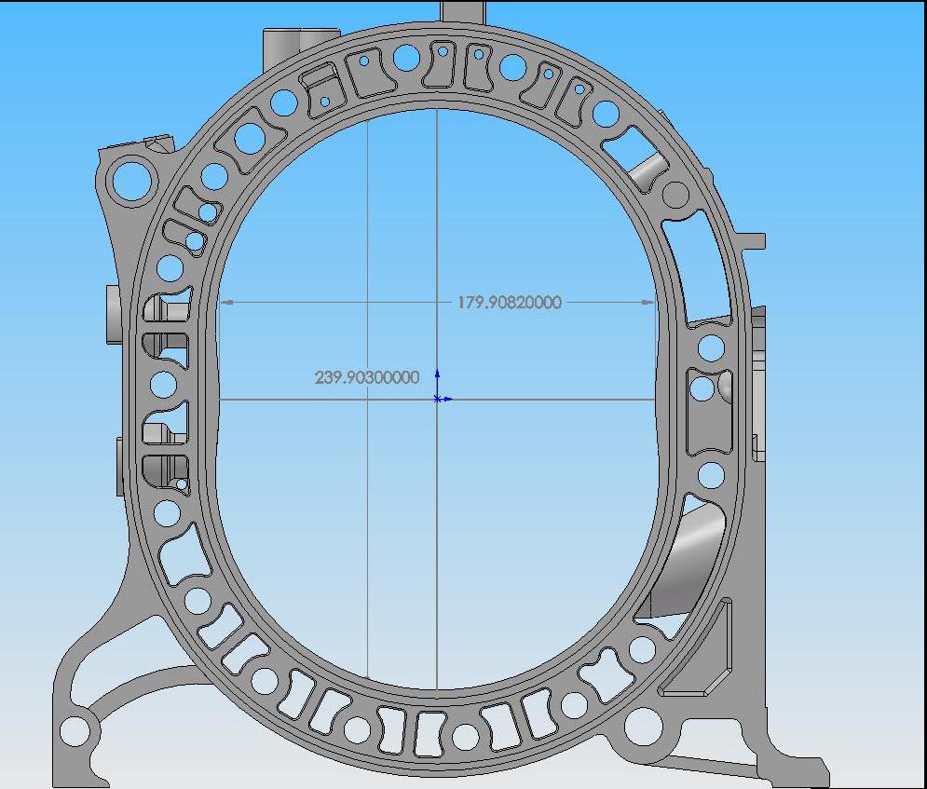Click the horizontal centerline right of the origin

[x=550, y=400]
